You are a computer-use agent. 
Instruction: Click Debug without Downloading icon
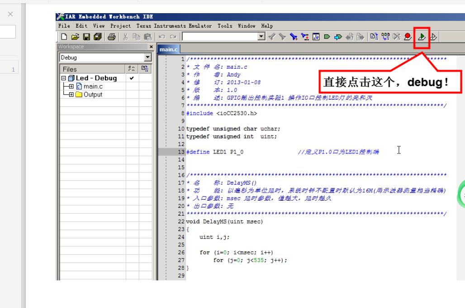tap(433, 37)
